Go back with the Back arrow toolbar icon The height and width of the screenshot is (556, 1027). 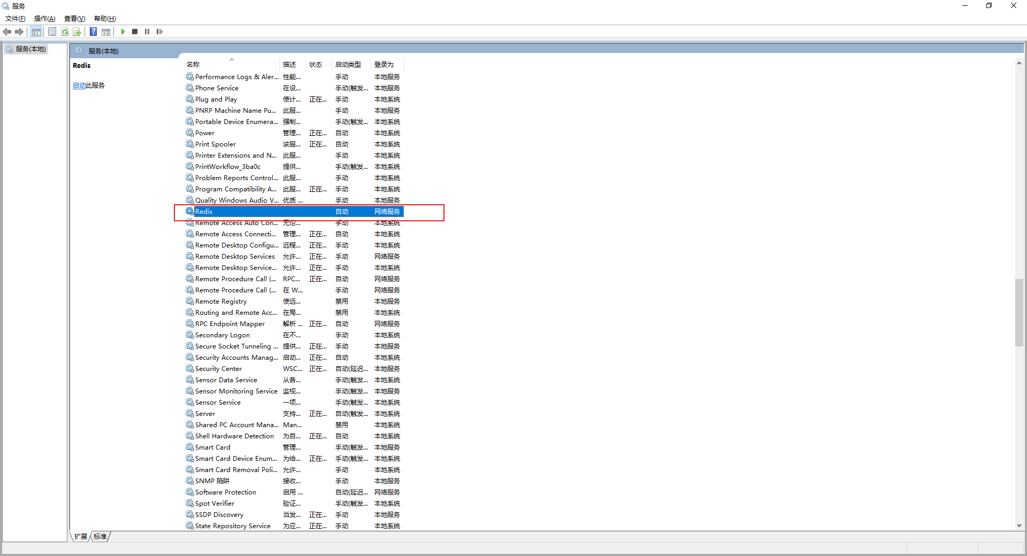pyautogui.click(x=7, y=32)
